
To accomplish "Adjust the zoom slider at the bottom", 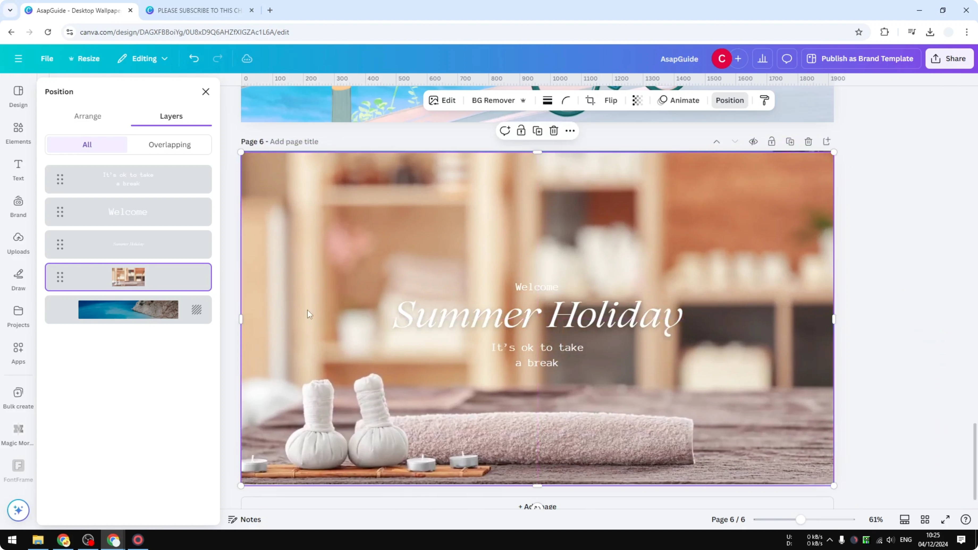I will pos(800,519).
